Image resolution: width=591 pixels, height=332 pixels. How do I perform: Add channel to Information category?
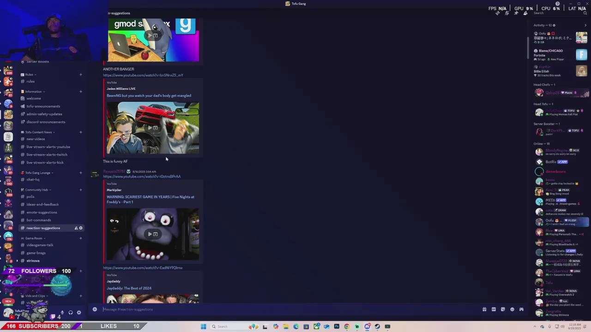[80, 92]
